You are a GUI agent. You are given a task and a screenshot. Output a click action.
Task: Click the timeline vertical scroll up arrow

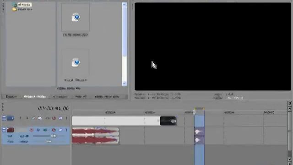289,109
